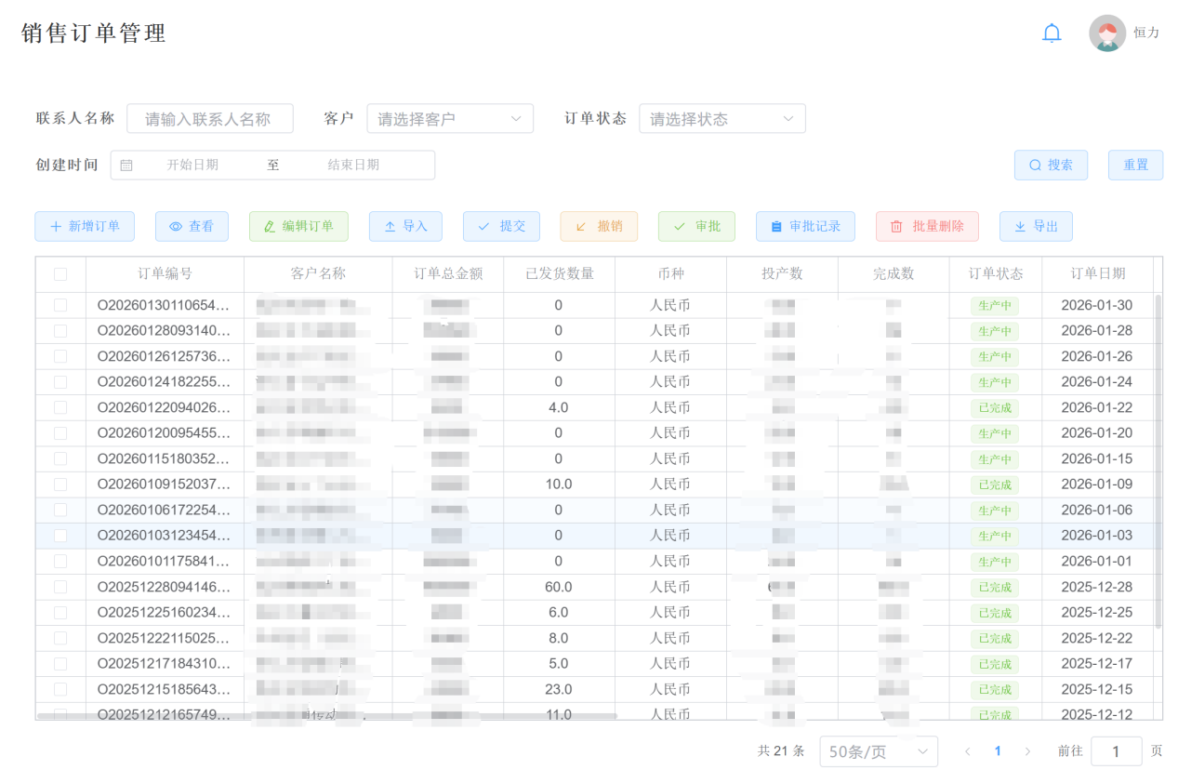Click the 新增订单 button with plus icon

click(85, 227)
